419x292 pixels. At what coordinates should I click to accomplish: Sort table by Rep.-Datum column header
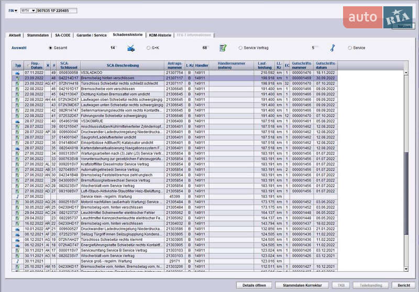35,66
